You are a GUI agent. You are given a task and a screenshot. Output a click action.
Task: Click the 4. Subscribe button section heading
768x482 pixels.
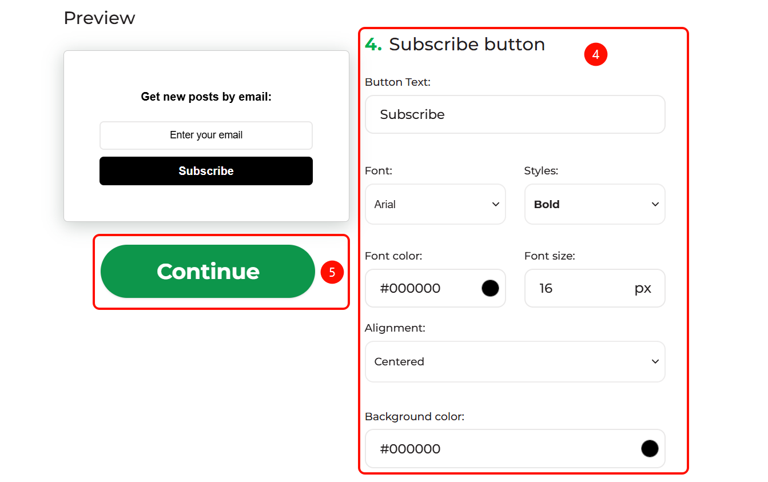[455, 44]
